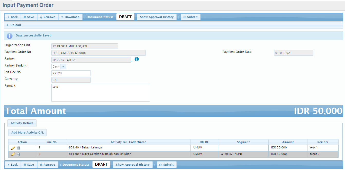345x170 pixels.
Task: Click the OU RC column header
Action: (x=204, y=142)
